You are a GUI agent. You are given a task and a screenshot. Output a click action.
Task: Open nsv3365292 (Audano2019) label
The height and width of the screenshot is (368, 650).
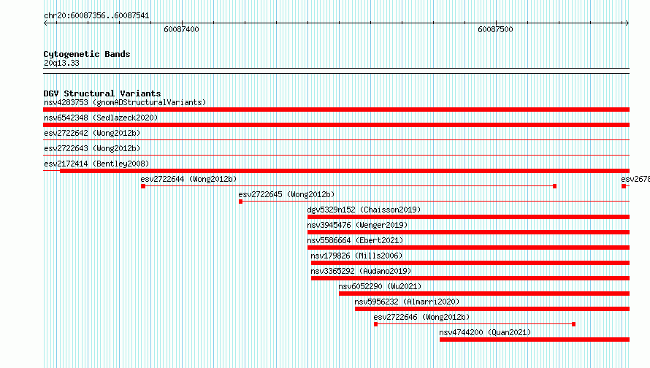point(361,271)
